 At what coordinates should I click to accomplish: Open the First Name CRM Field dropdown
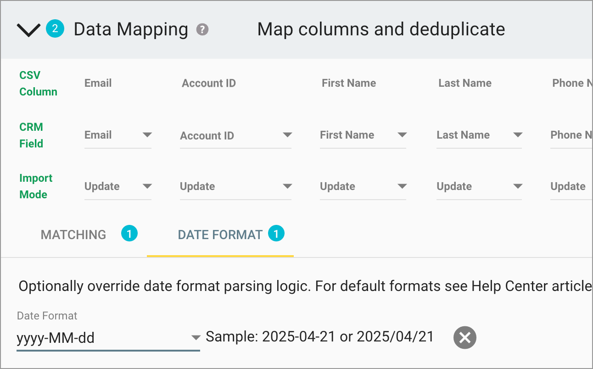point(363,135)
